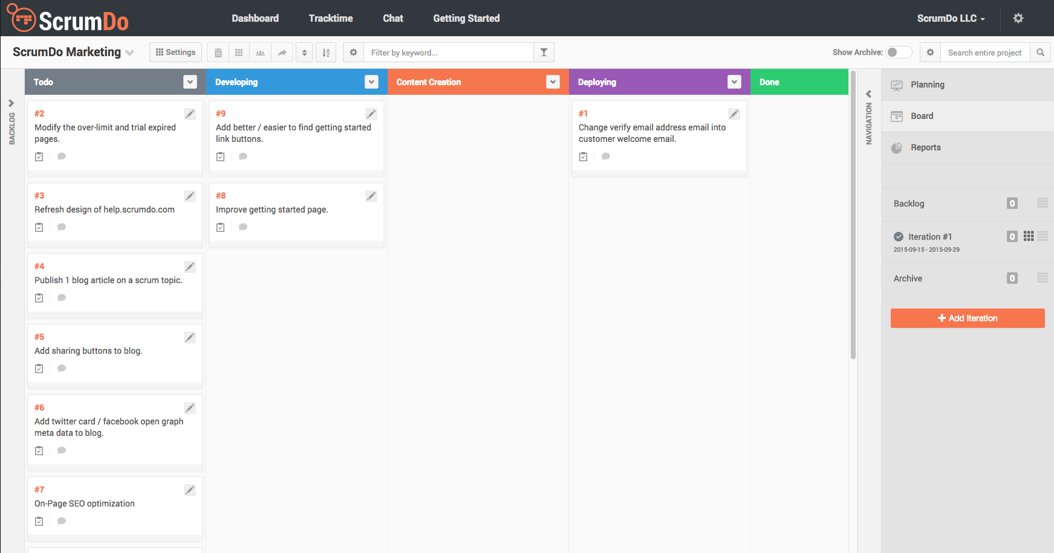Click the expand/collapse cards arrows icon
1054x553 pixels.
click(x=304, y=53)
